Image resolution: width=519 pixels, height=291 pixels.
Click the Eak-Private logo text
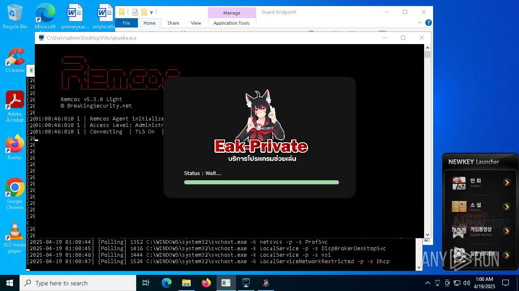[x=261, y=146]
